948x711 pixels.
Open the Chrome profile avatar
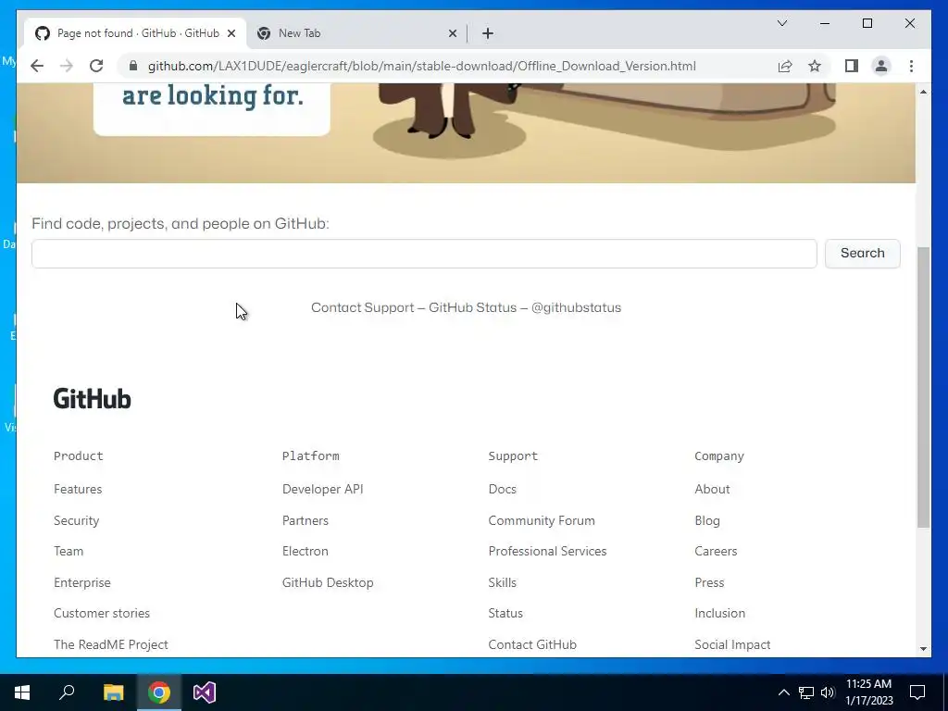881,66
